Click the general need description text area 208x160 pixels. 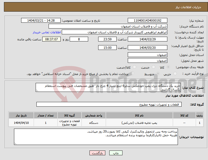(x=108, y=87)
